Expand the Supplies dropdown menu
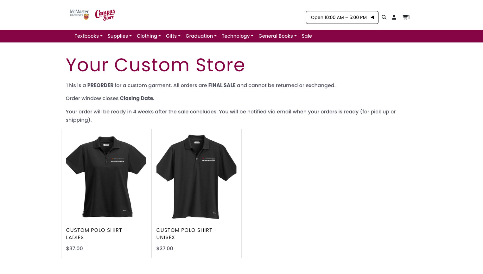The image size is (483, 274). tap(119, 36)
